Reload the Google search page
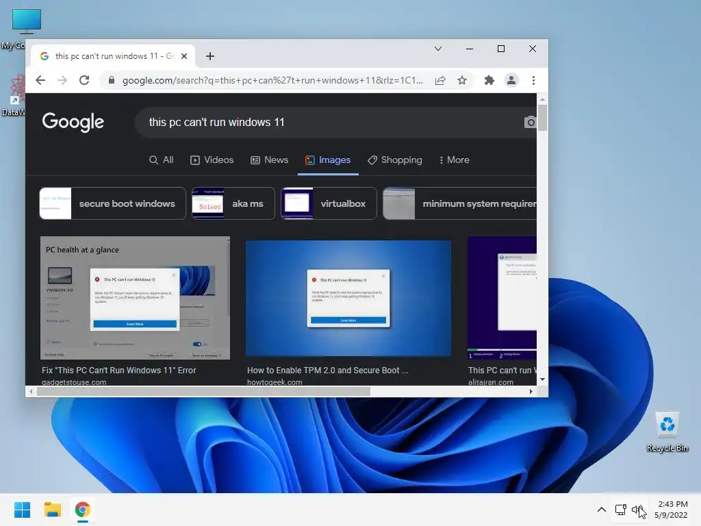This screenshot has width=701, height=526. (84, 80)
